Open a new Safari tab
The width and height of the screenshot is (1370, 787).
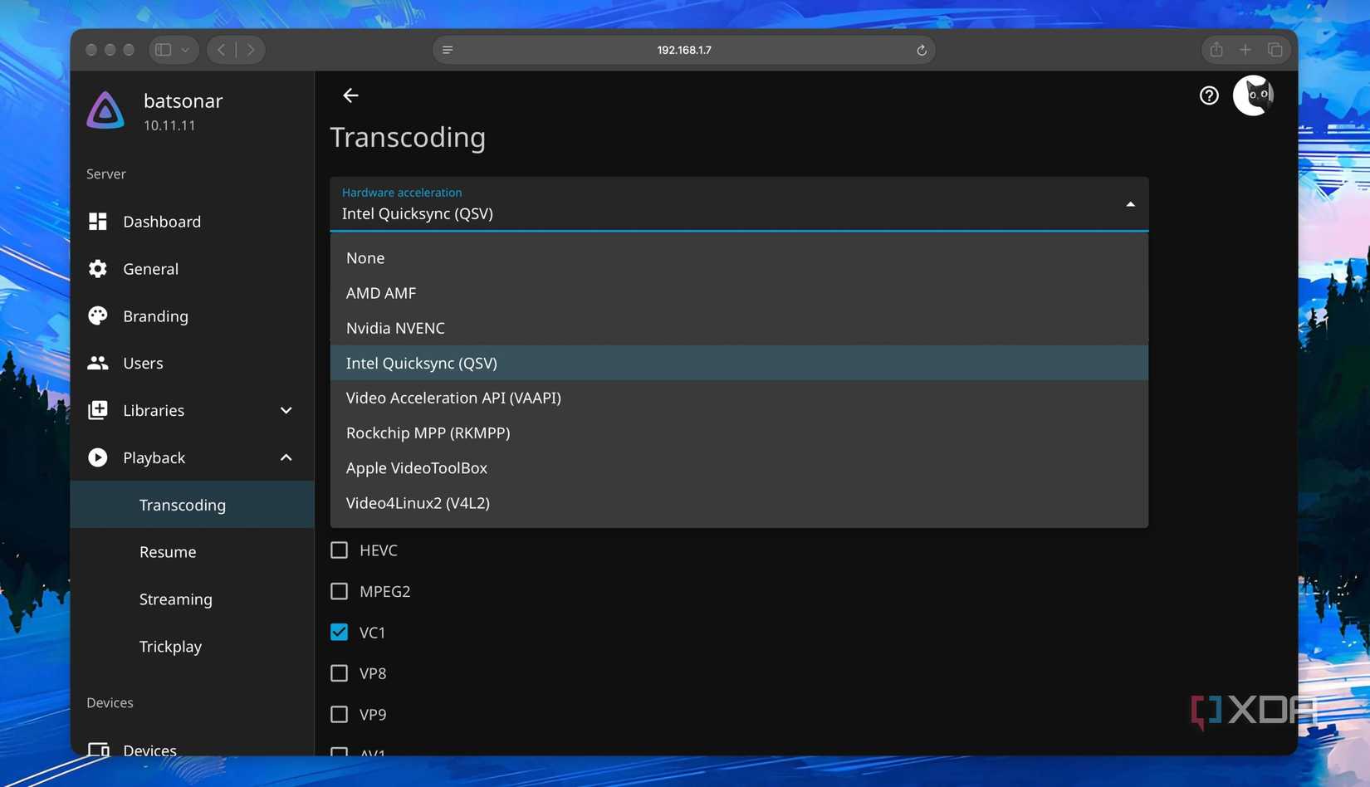[x=1245, y=50]
